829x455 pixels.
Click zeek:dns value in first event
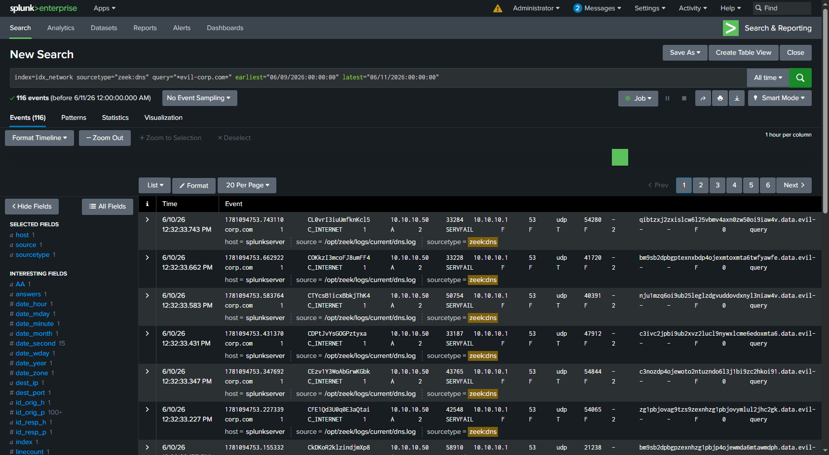483,242
